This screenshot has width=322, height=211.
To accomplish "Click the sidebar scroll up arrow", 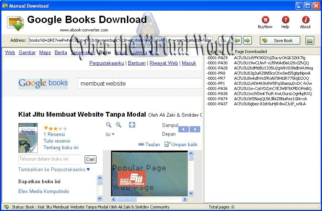I will [x=100, y=178].
